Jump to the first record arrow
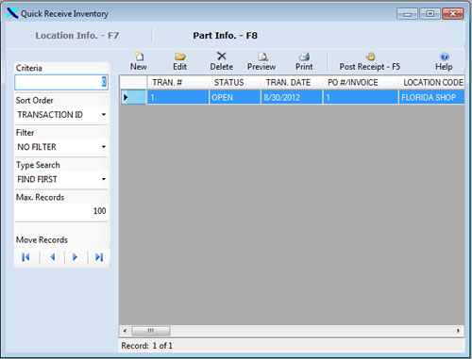 point(25,257)
